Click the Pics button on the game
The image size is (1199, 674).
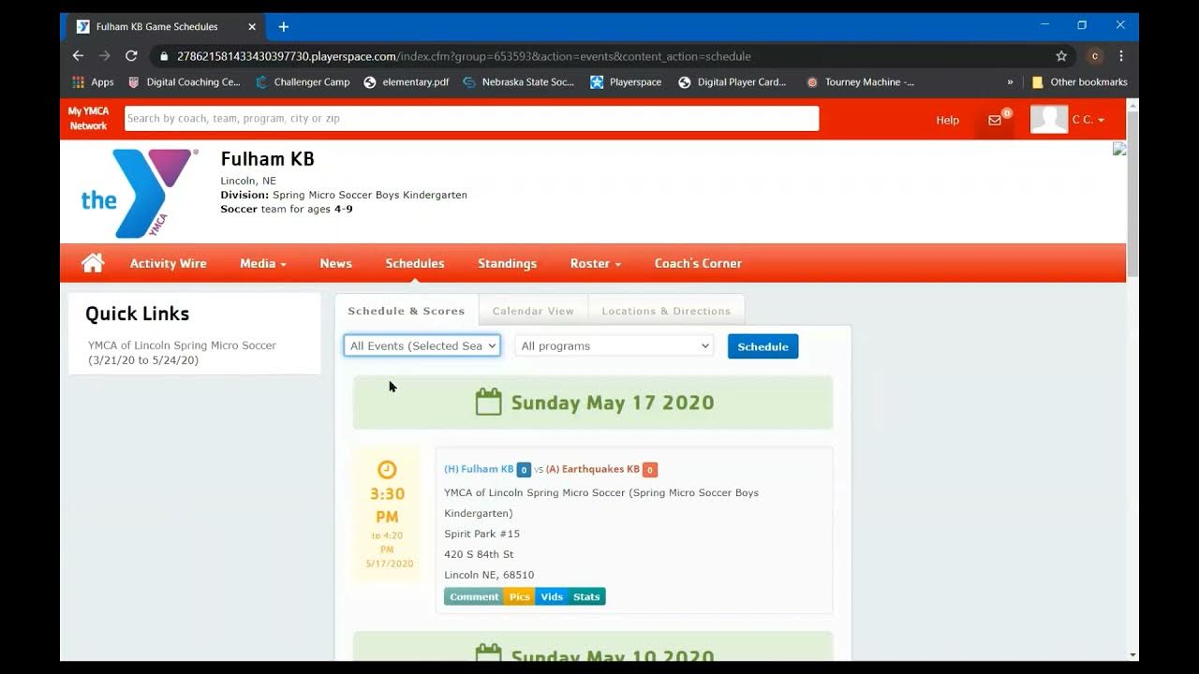519,596
